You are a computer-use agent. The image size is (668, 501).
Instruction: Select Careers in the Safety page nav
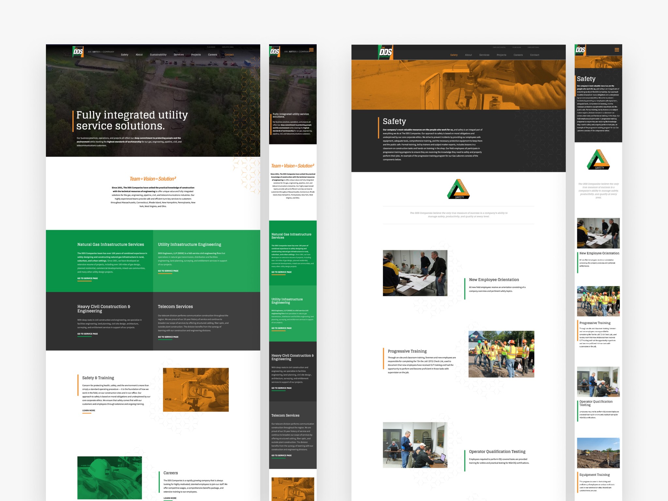[518, 55]
